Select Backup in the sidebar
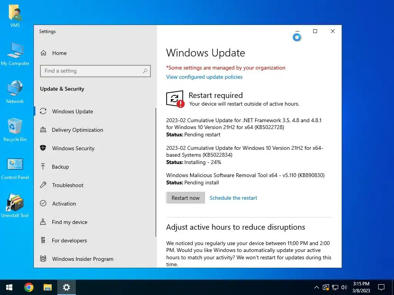Screen dimensions: 394x295 pos(95,167)
